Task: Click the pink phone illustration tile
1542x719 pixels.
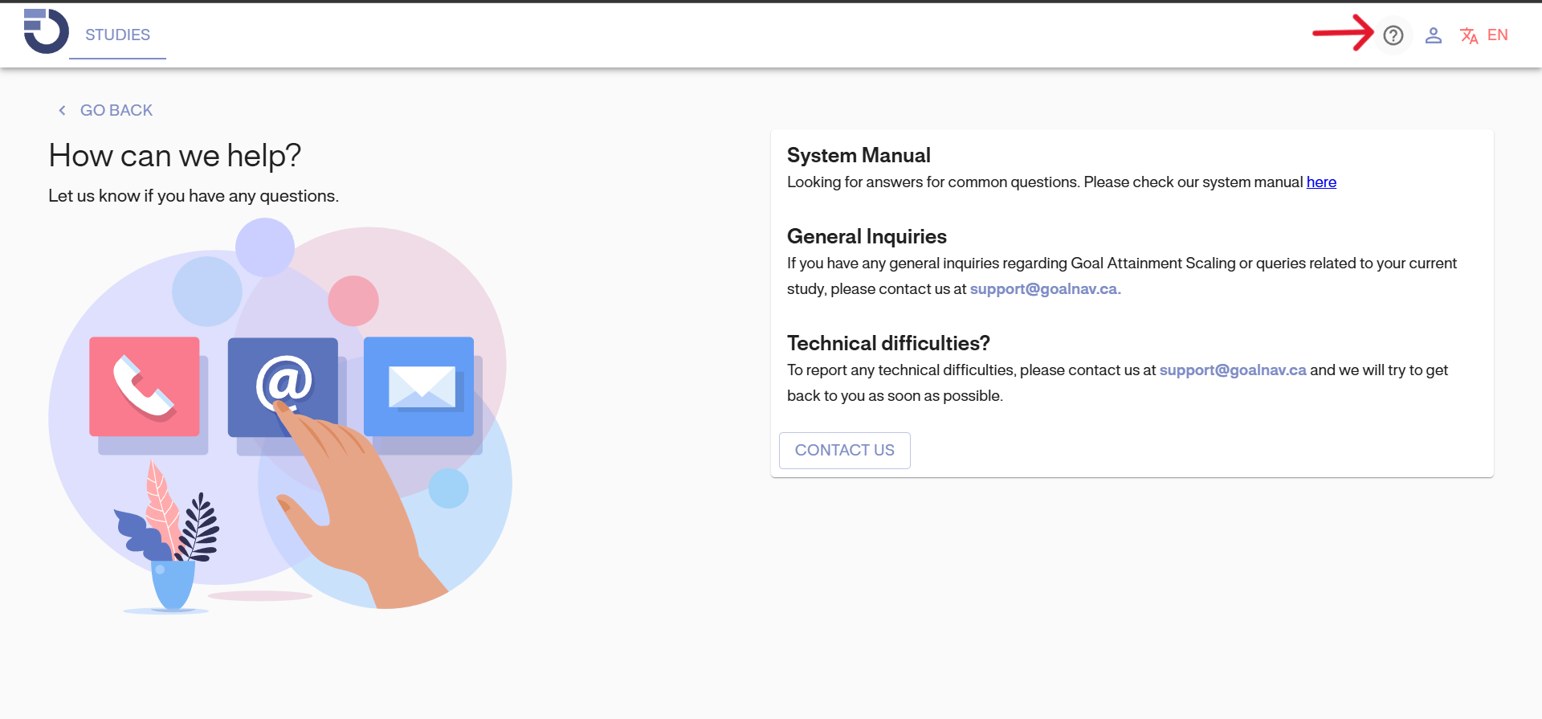Action: (145, 386)
